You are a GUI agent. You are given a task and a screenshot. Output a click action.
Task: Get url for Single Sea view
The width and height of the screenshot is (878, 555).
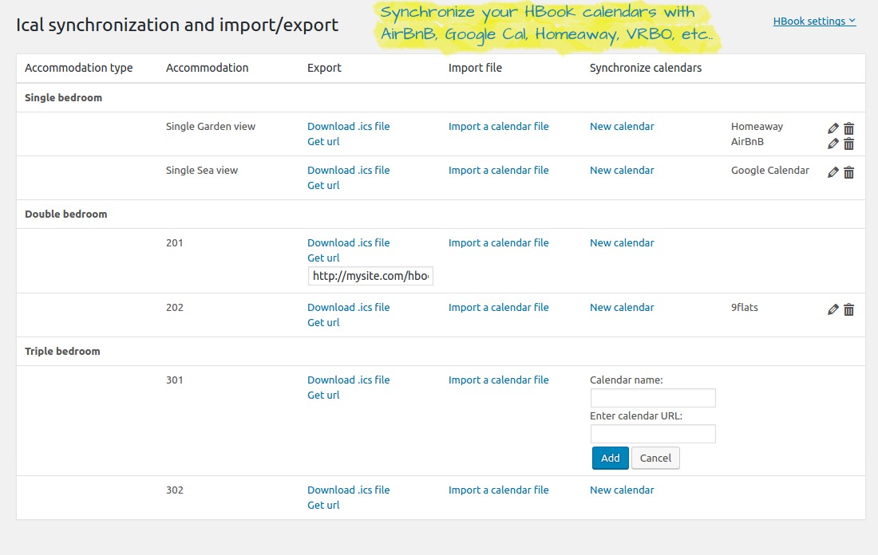point(323,185)
